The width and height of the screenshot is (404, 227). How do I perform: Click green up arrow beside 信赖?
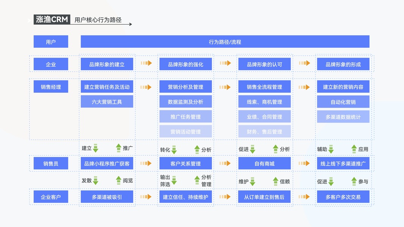(275, 181)
